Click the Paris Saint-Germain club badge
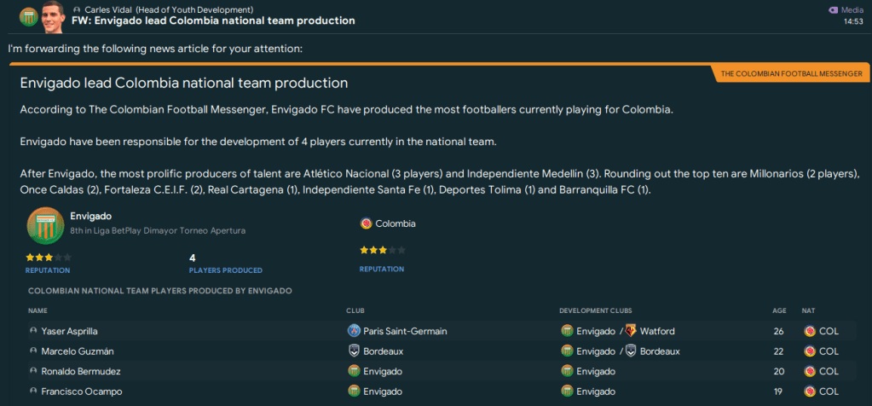This screenshot has width=872, height=406. pos(354,331)
